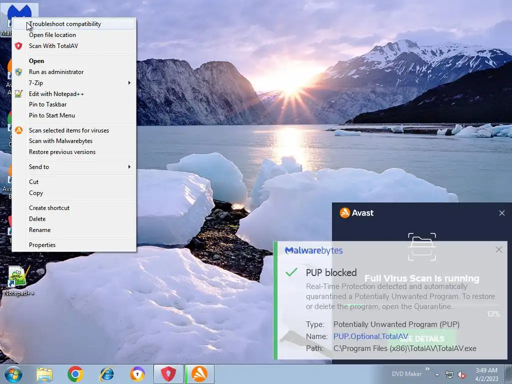Select Rename in context menu

click(74, 230)
